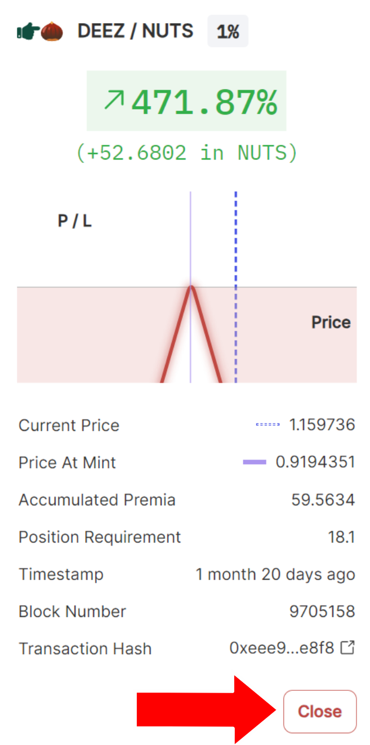Click the Price axis label in chart
The width and height of the screenshot is (370, 745).
(x=331, y=323)
